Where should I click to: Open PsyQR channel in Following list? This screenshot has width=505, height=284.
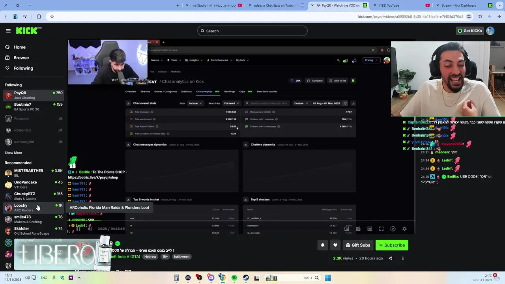tap(34, 95)
